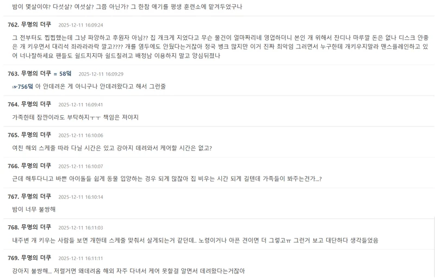Click the 무명의 더쿠 username on comment 765
Screen dimensions: 435x278
pos(36,135)
